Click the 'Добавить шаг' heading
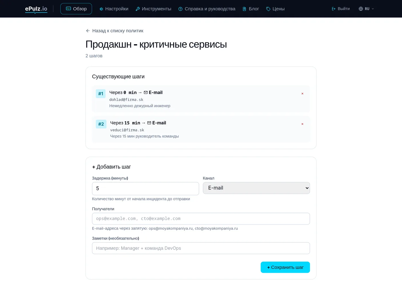Viewport: 402px width, 282px height. coord(111,167)
